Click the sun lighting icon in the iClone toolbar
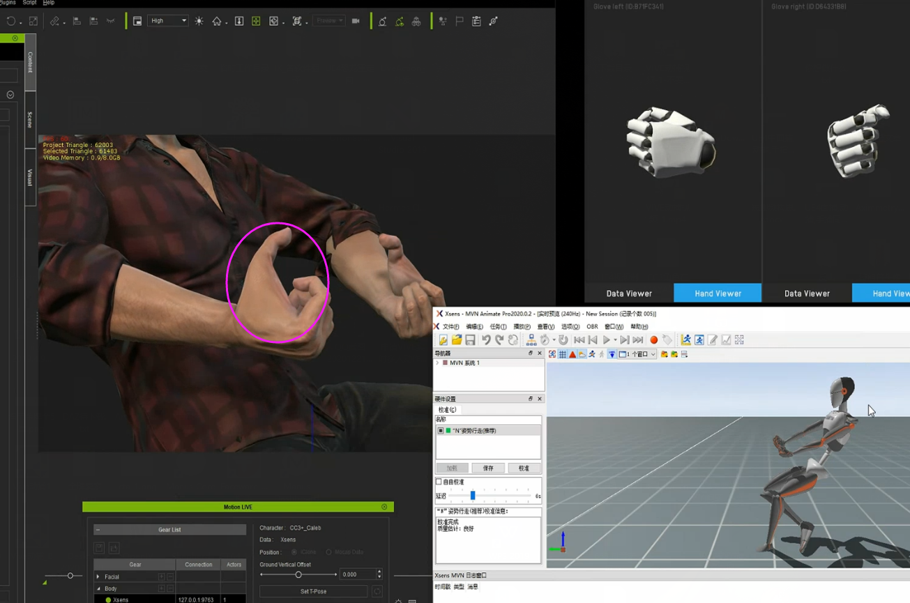 pyautogui.click(x=199, y=21)
